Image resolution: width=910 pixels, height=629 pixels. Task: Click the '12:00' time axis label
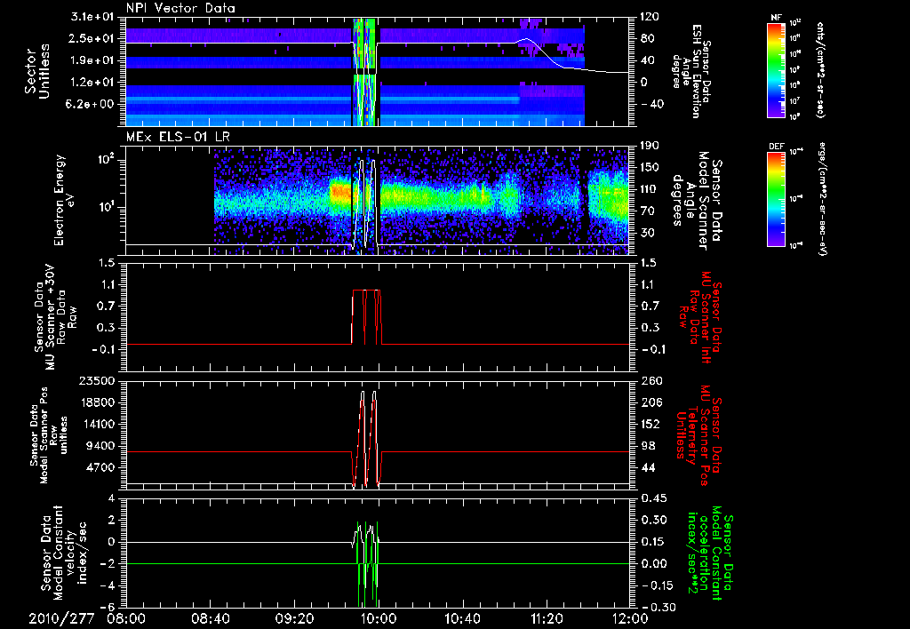tap(630, 618)
